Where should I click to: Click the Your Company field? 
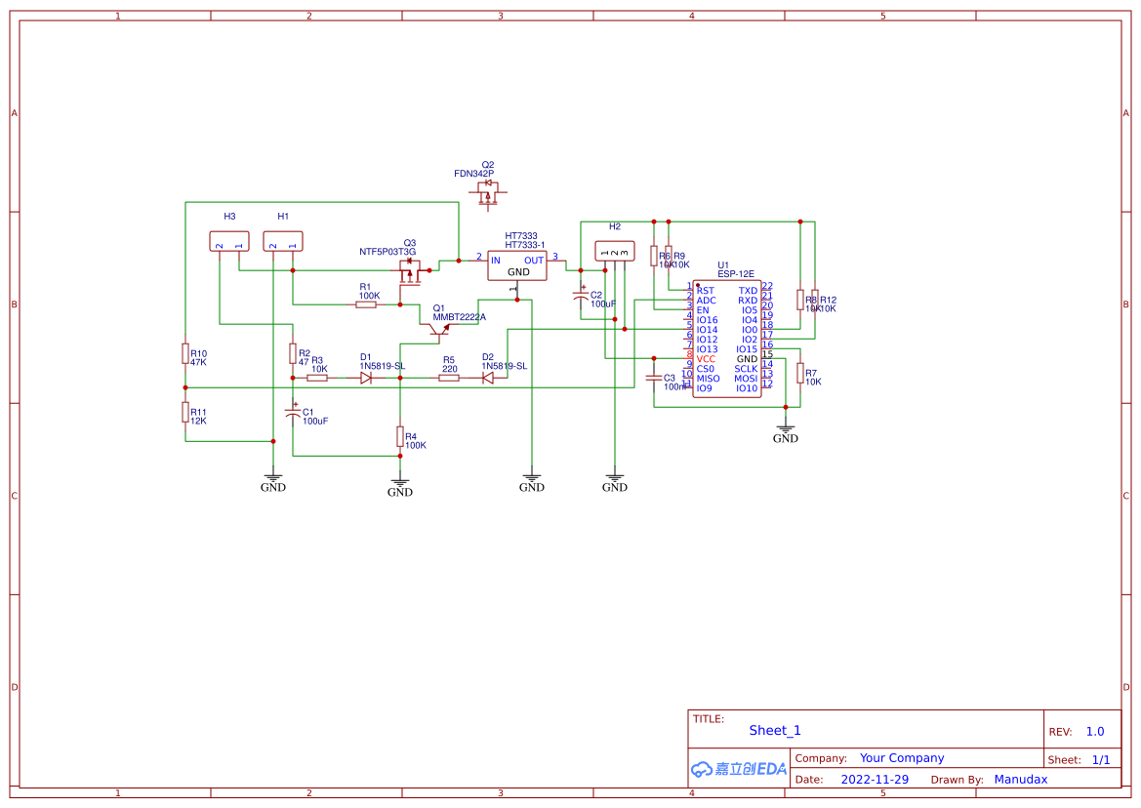[x=901, y=757]
